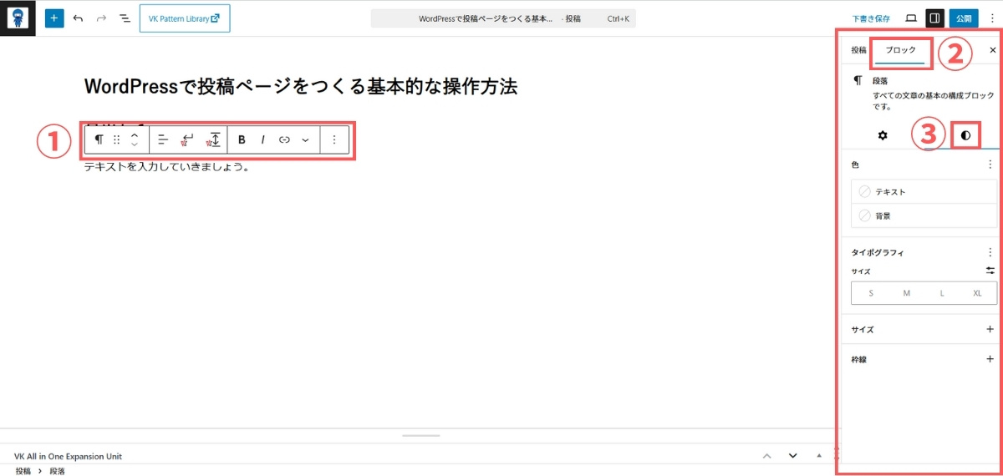Viewport: 1003px width, 476px height.
Task: Open VK Pattern Library link
Action: 185,18
